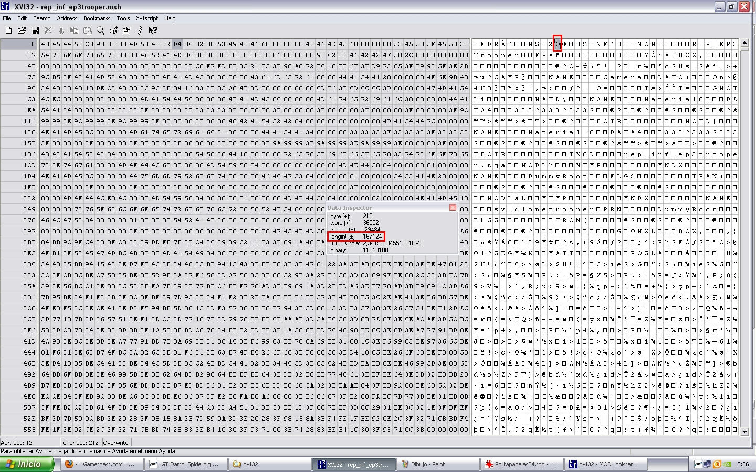
Task: Click the address row label 27
Action: coord(31,55)
